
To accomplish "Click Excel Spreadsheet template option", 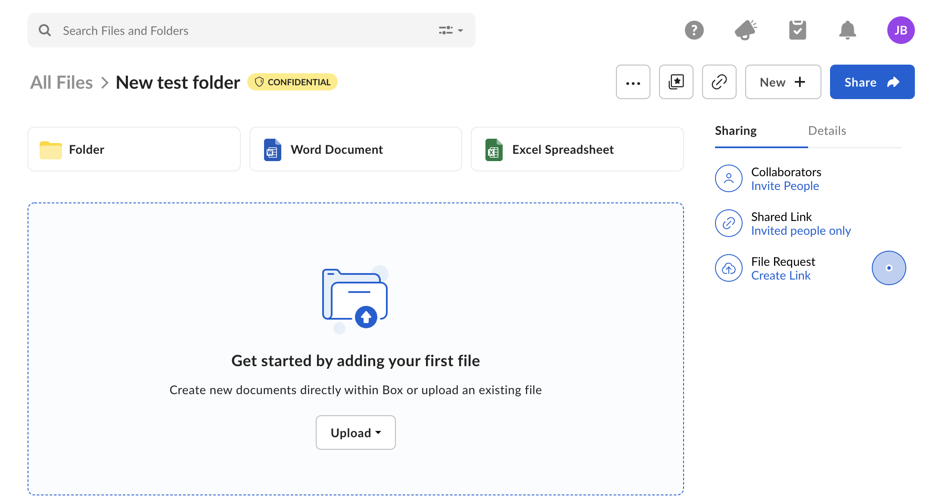I will click(577, 149).
